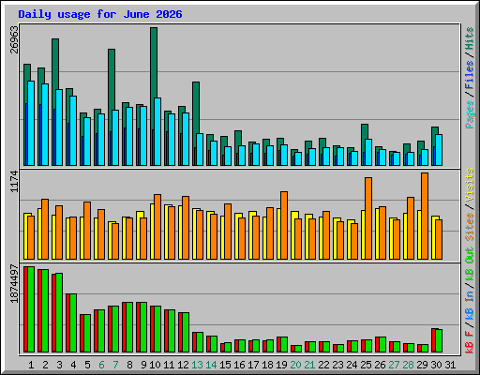Click the orange Sites bar for day 19

(x=284, y=225)
